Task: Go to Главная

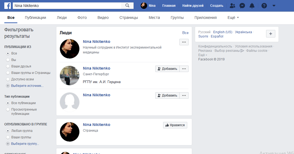Action: tap(169, 6)
